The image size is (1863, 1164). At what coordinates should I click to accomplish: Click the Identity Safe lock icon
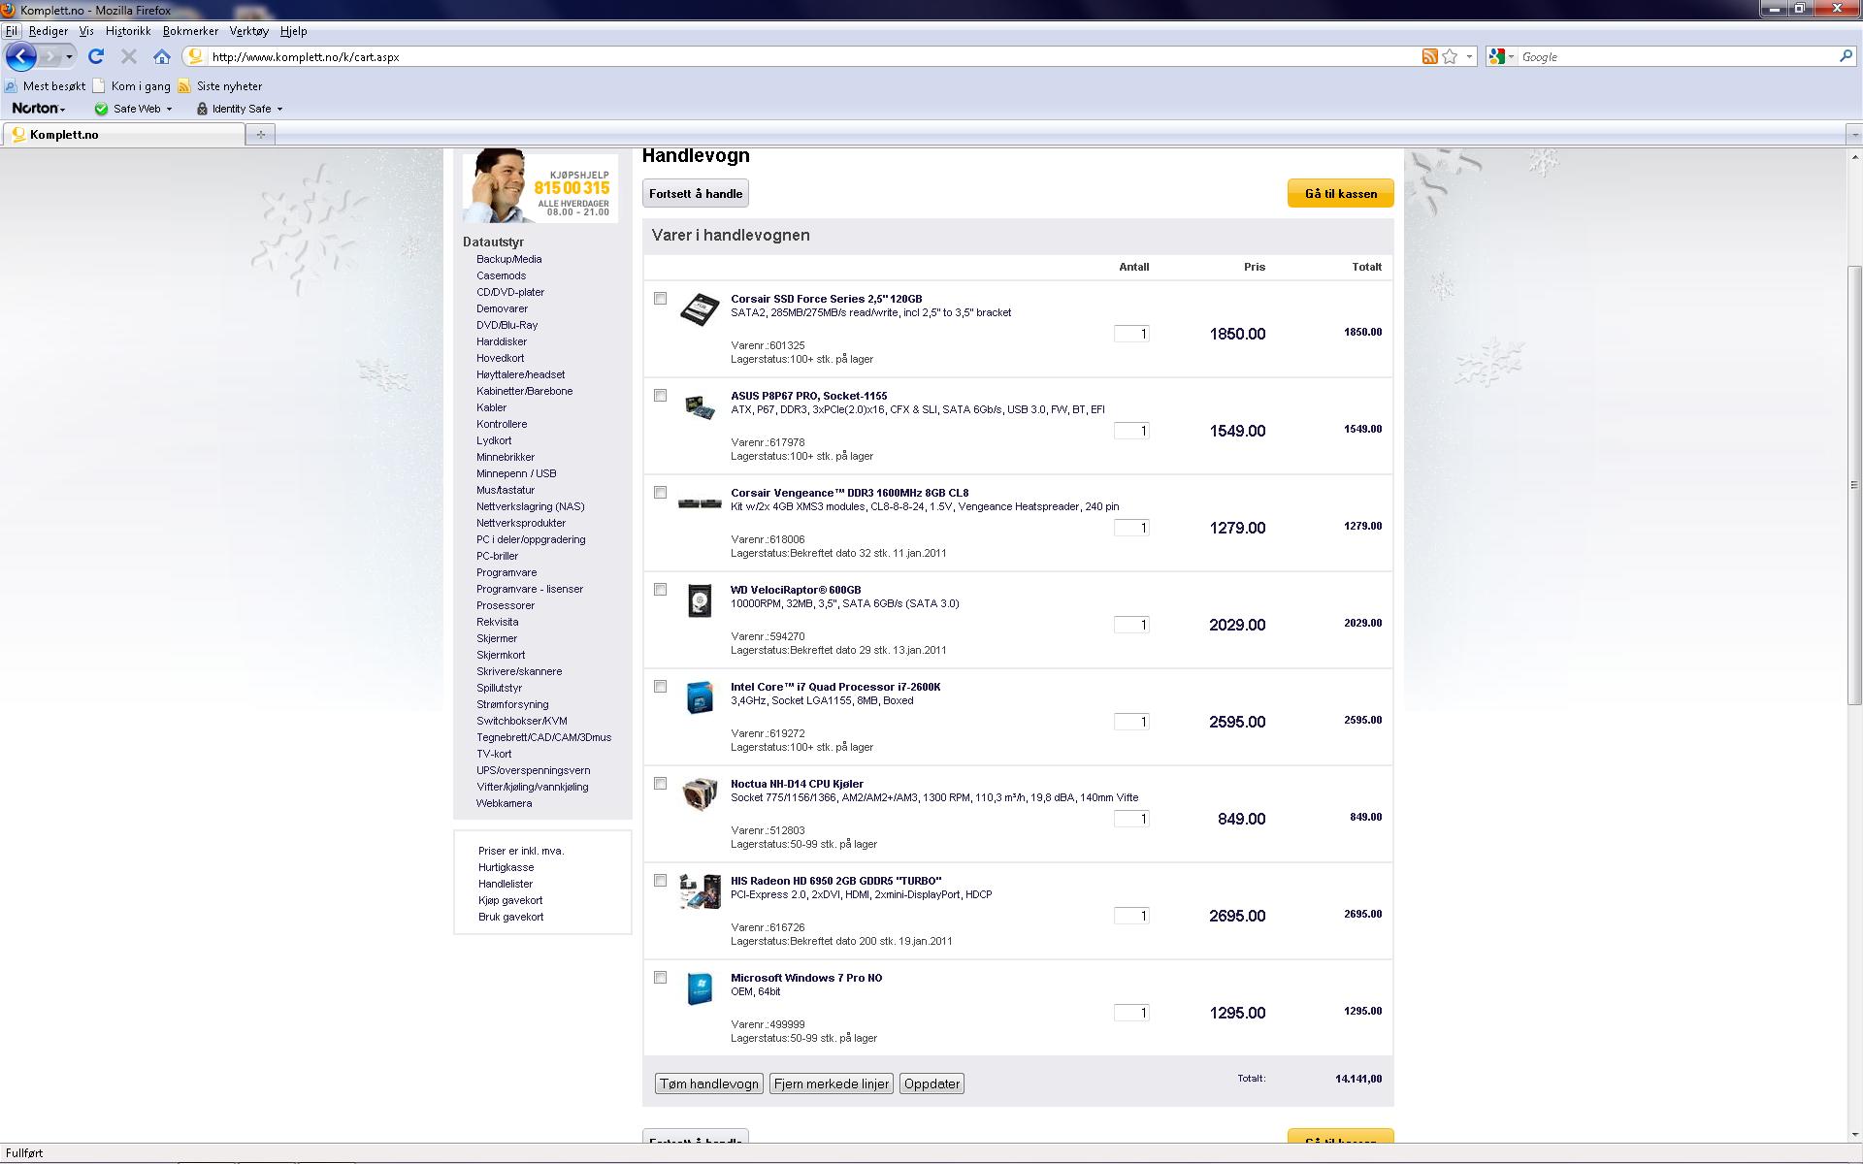pos(202,109)
